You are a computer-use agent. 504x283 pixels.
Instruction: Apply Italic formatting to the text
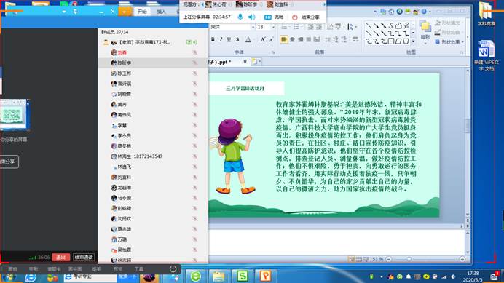(221, 39)
